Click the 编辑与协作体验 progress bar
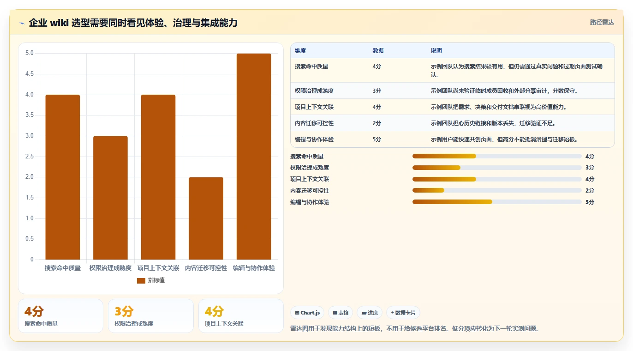This screenshot has height=351, width=633. coord(497,202)
